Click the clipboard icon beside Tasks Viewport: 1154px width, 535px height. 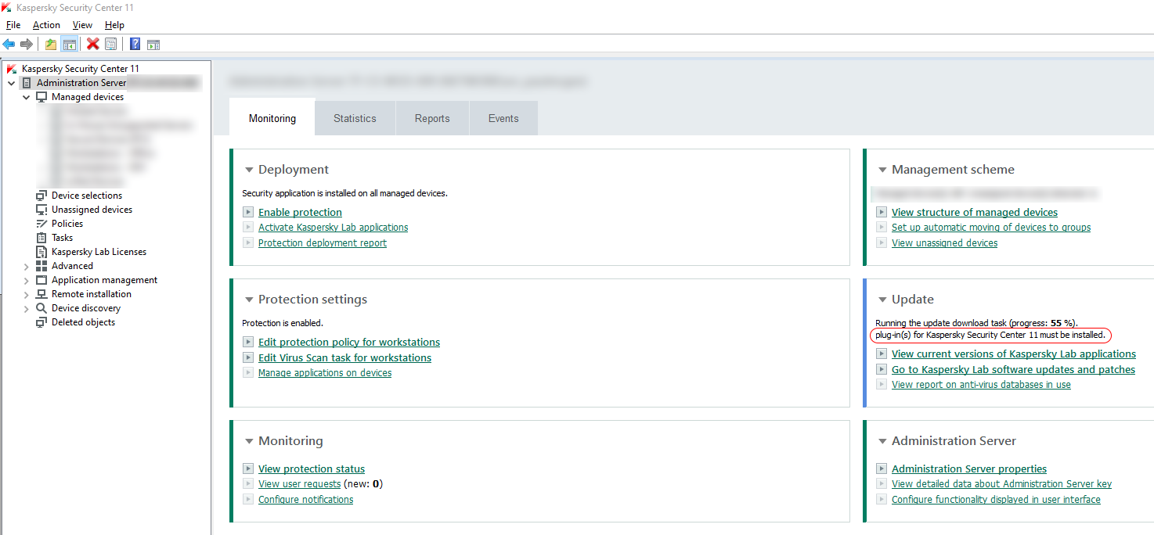[x=41, y=238]
